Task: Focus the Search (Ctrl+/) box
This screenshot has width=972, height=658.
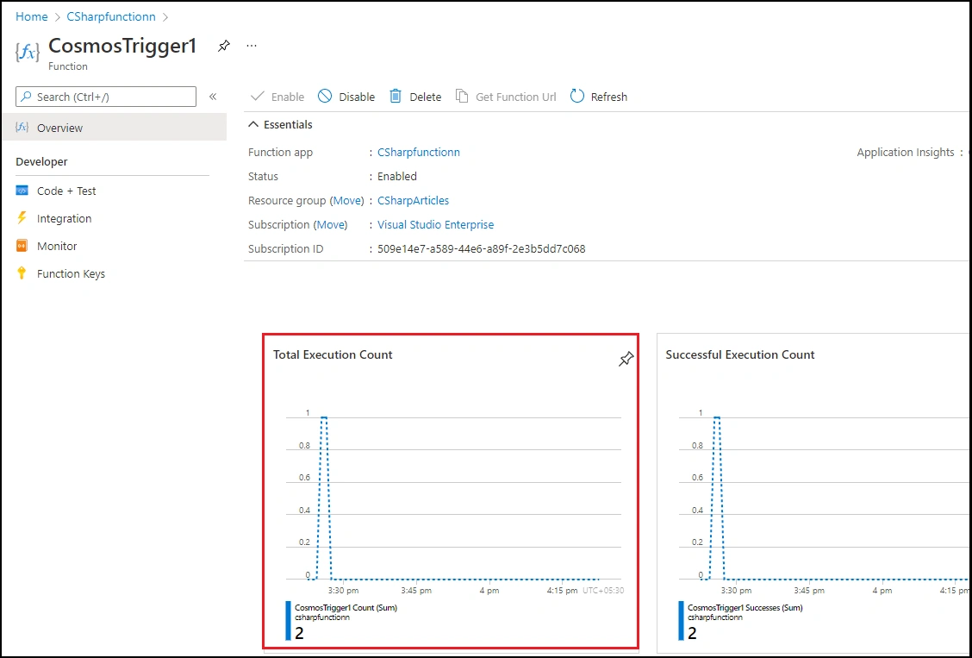Action: [106, 97]
